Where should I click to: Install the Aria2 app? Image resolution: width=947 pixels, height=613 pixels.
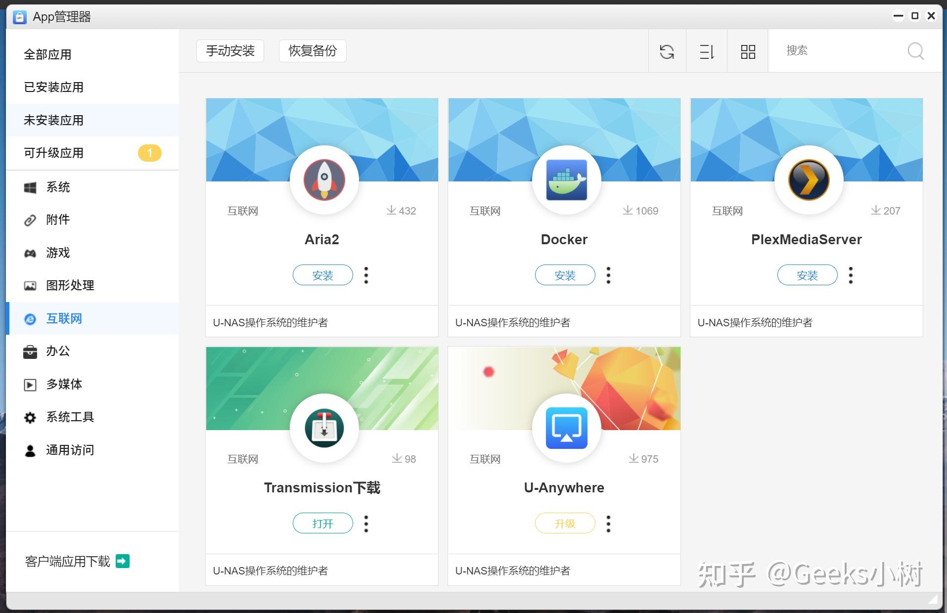coord(323,275)
